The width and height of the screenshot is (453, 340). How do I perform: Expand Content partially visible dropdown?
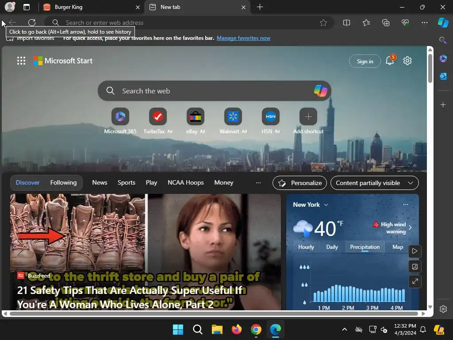374,183
